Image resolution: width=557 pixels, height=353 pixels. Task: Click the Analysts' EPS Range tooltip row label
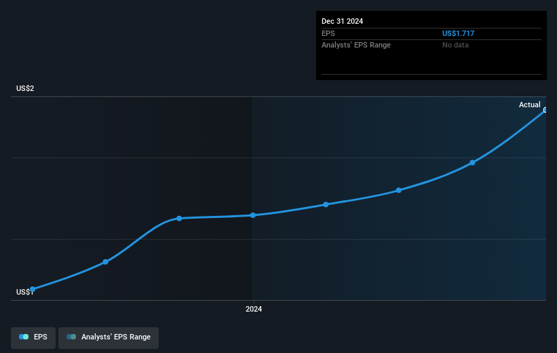click(x=356, y=45)
